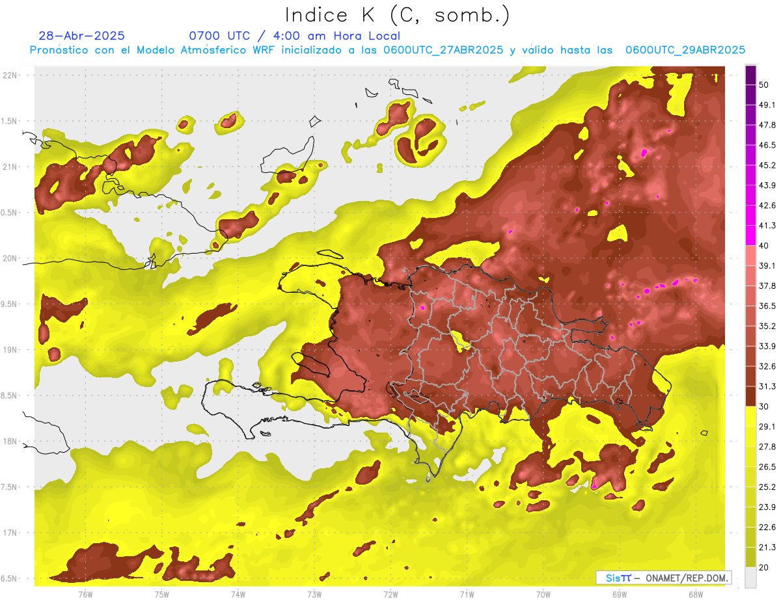Pick the dark brown swatch between 30 and 31.3
Screen dimensions: 781x603
coord(750,396)
